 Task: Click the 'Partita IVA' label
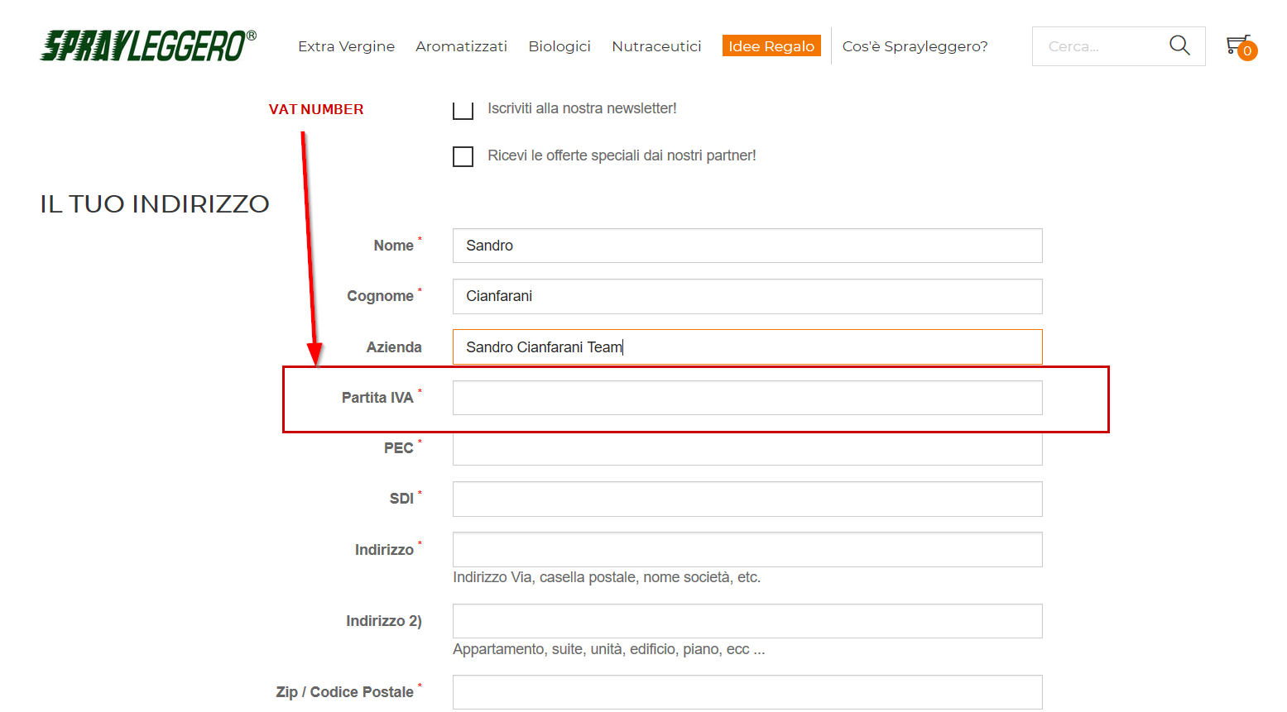[377, 398]
